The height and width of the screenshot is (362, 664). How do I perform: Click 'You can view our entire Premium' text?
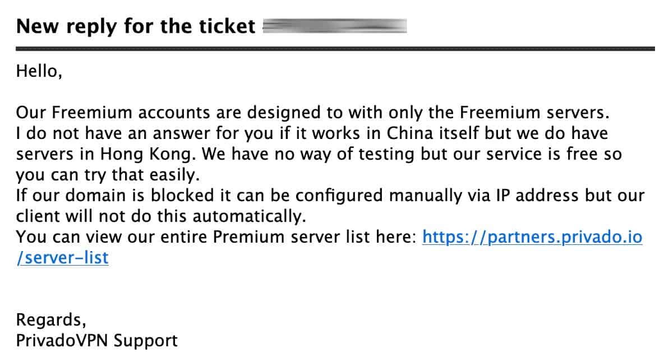[x=151, y=237]
